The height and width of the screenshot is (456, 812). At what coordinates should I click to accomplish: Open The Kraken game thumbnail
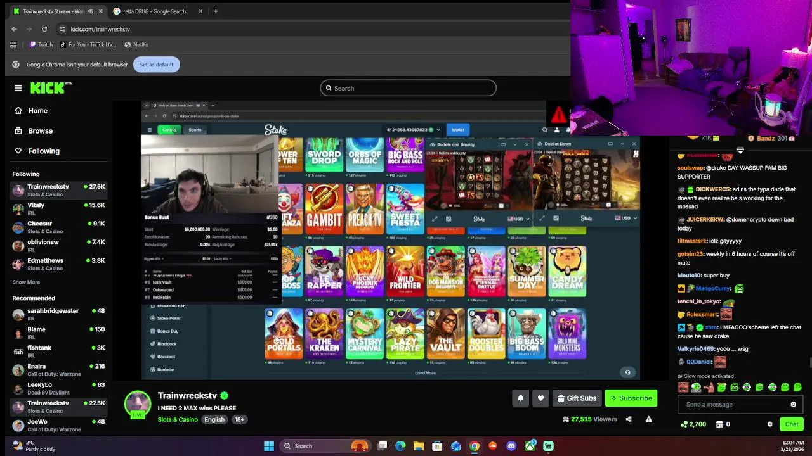point(324,334)
